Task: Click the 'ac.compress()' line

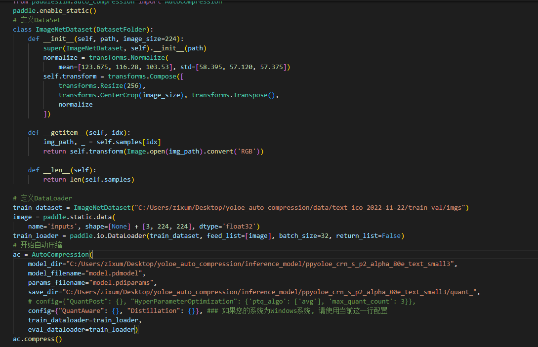Action: (38, 339)
